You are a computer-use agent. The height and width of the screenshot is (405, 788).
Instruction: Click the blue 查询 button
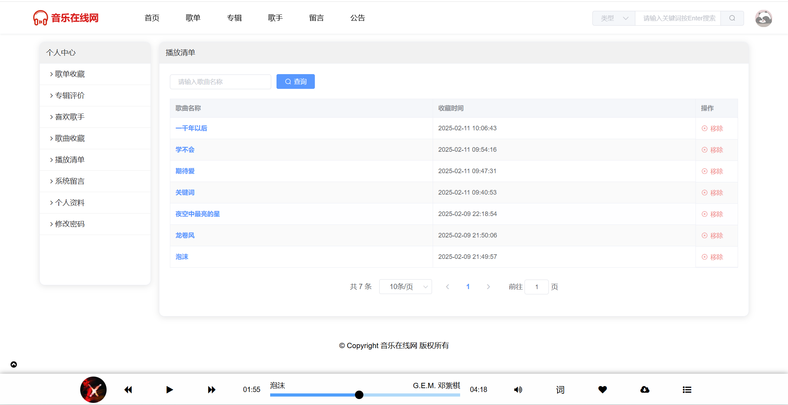295,81
